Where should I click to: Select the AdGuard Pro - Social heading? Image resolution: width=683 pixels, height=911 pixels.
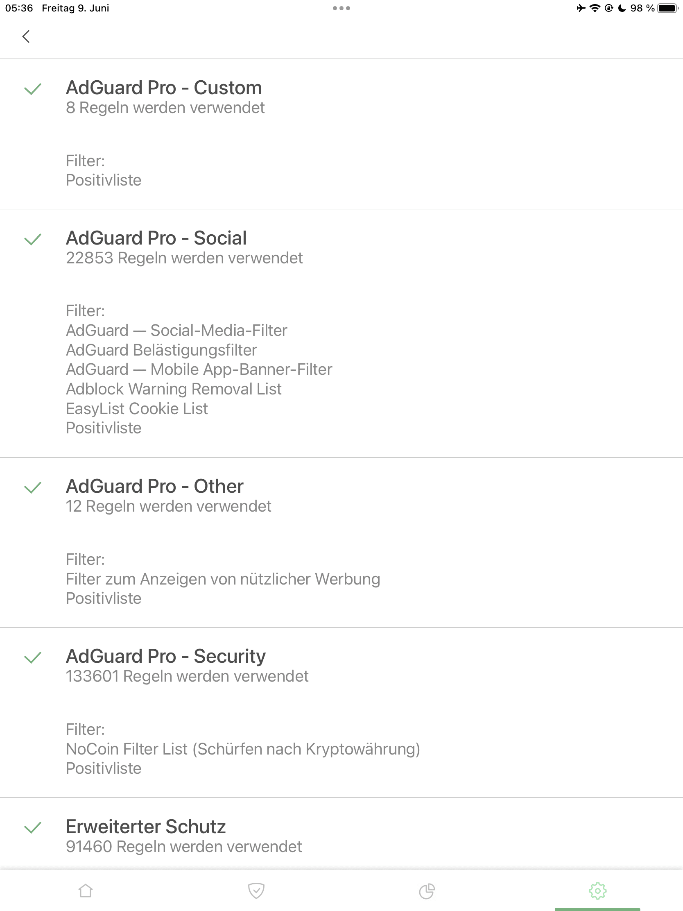(x=156, y=238)
